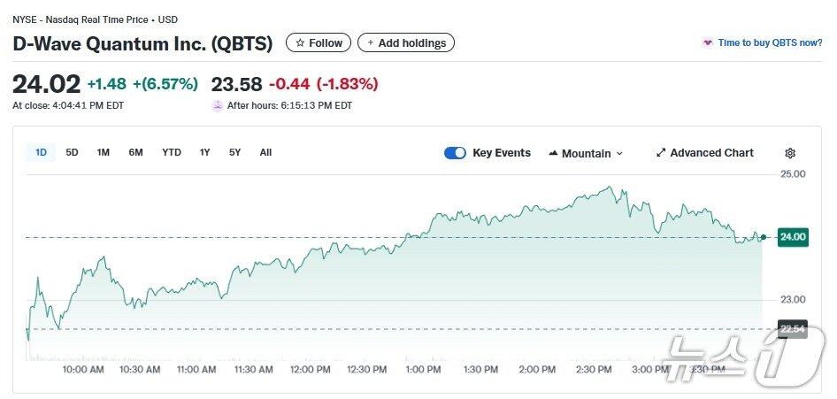Switch to the 5D range tab

click(72, 152)
